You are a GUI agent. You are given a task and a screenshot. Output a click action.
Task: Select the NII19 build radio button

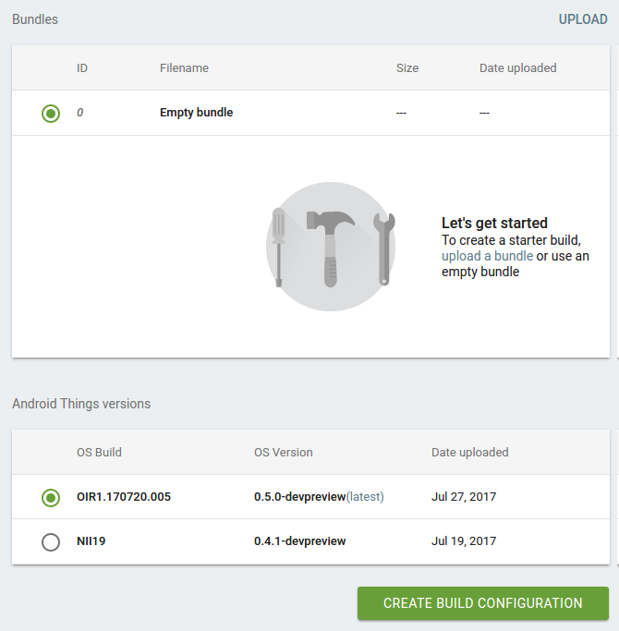coord(51,541)
